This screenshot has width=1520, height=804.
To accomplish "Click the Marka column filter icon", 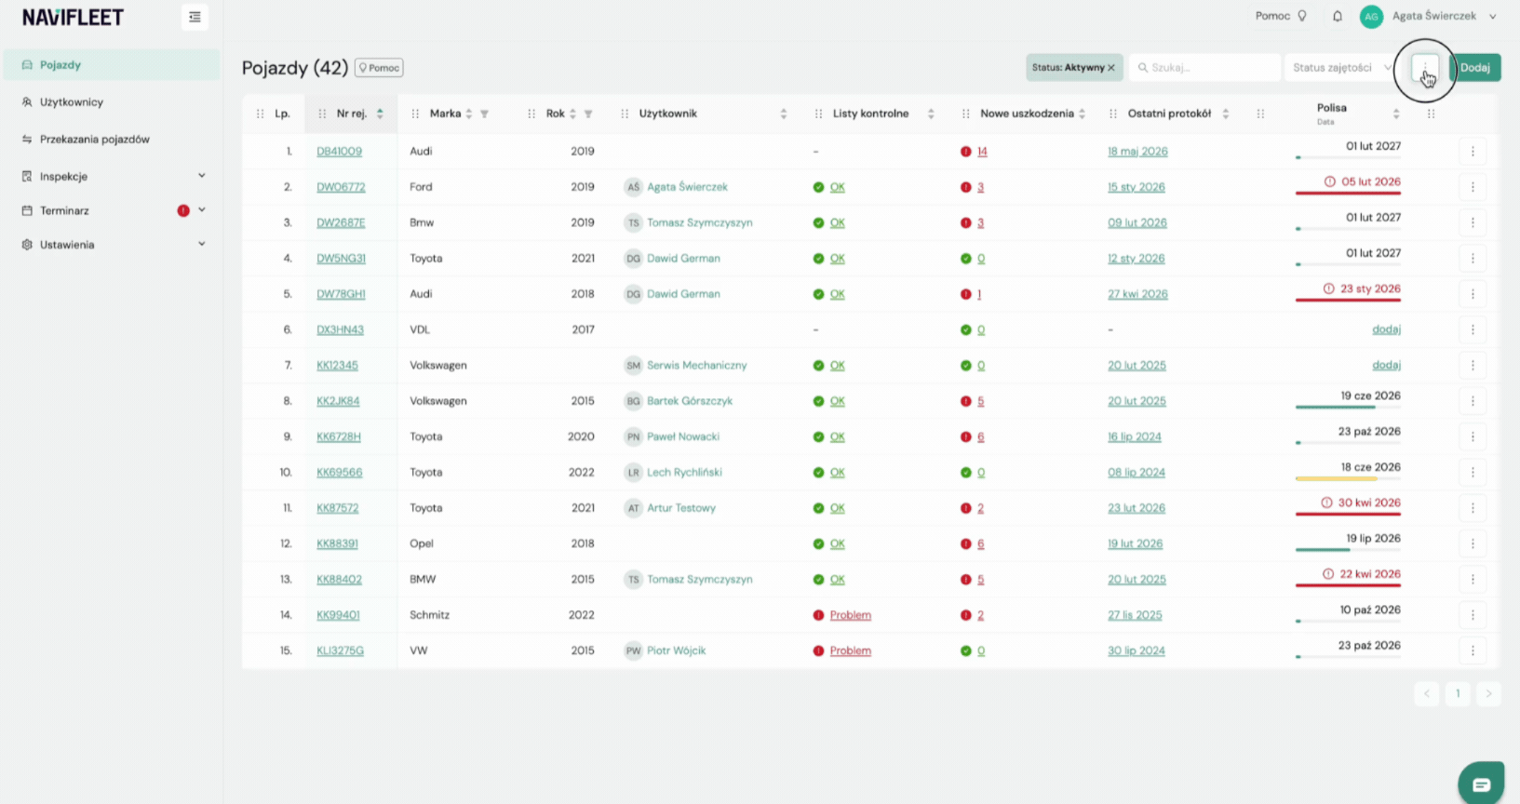I will [x=484, y=114].
